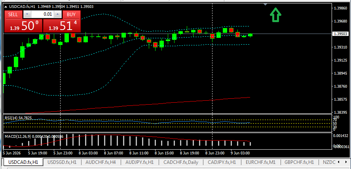This screenshot has height=169, width=351.
Task: Click the SELL button
Action: 13,15
